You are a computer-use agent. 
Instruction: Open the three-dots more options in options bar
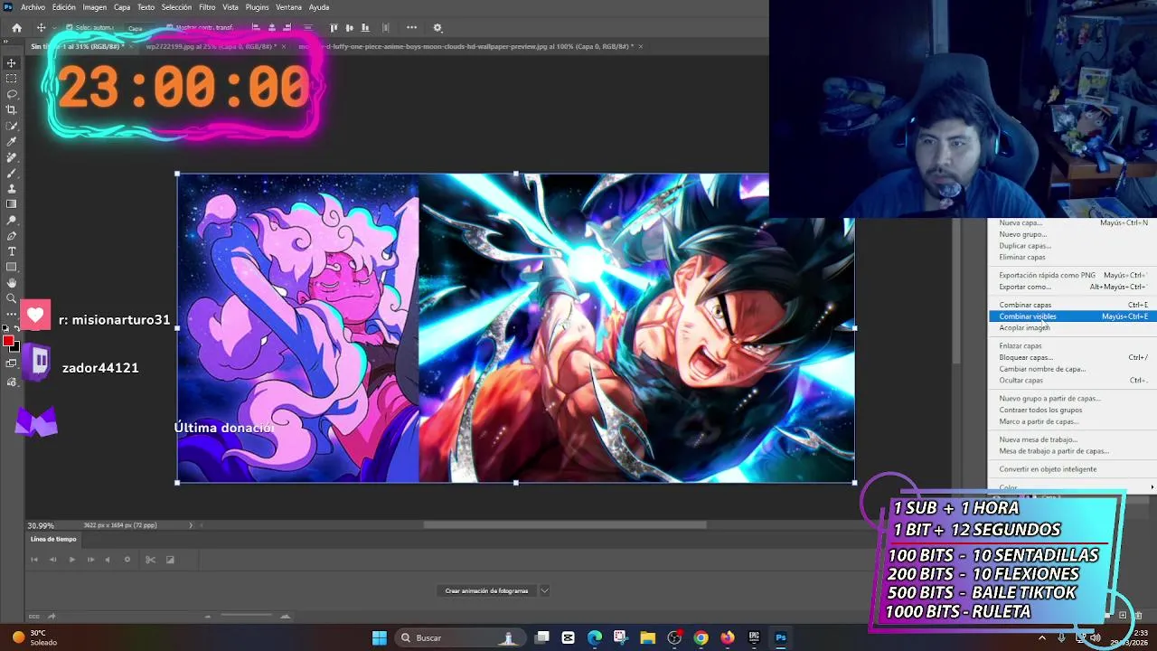[x=411, y=28]
